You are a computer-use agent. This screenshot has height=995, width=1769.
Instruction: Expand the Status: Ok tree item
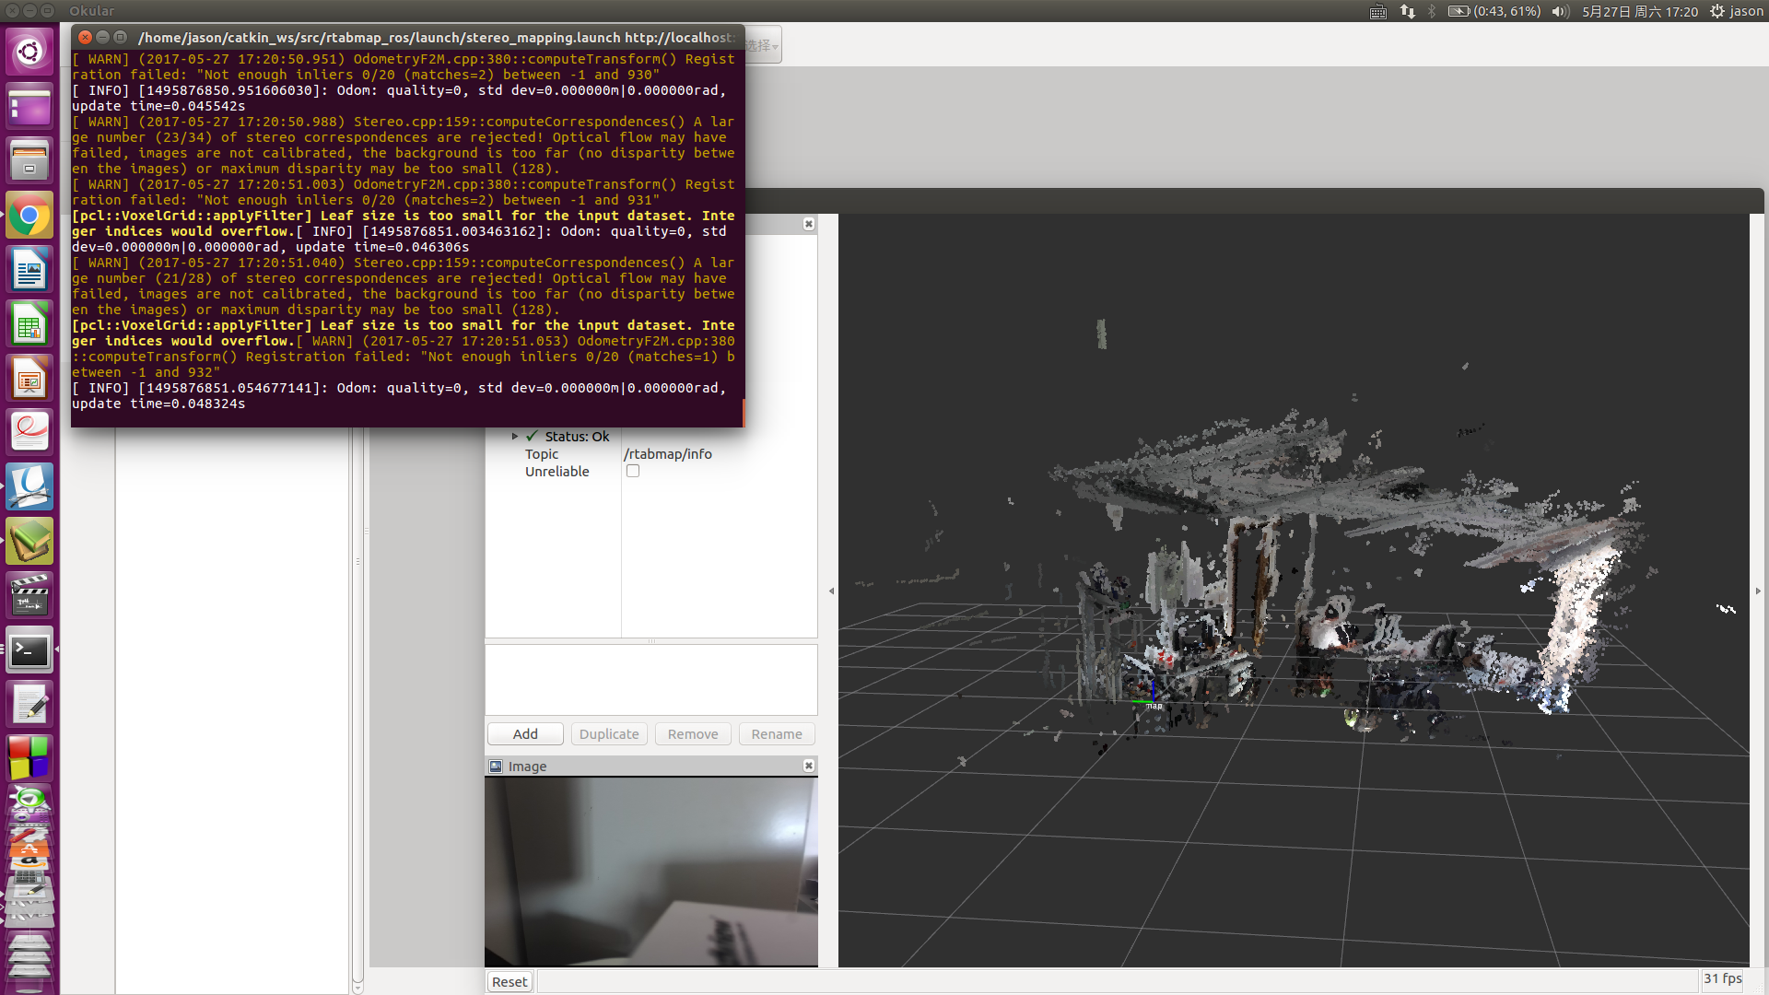(515, 437)
